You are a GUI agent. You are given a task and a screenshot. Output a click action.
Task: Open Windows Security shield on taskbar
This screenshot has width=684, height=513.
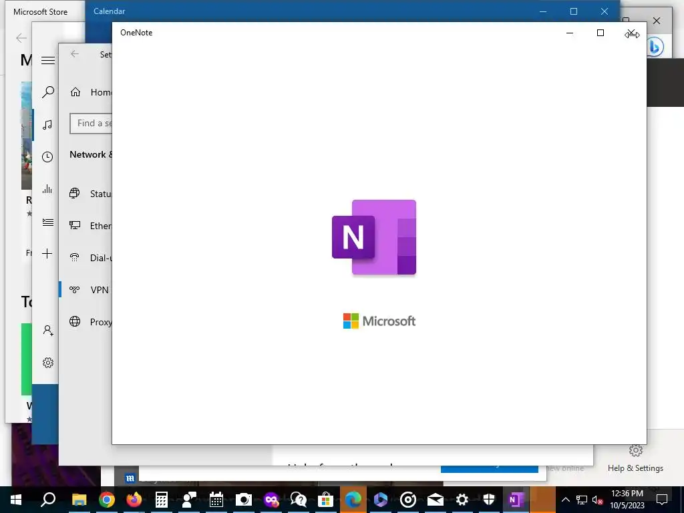489,500
